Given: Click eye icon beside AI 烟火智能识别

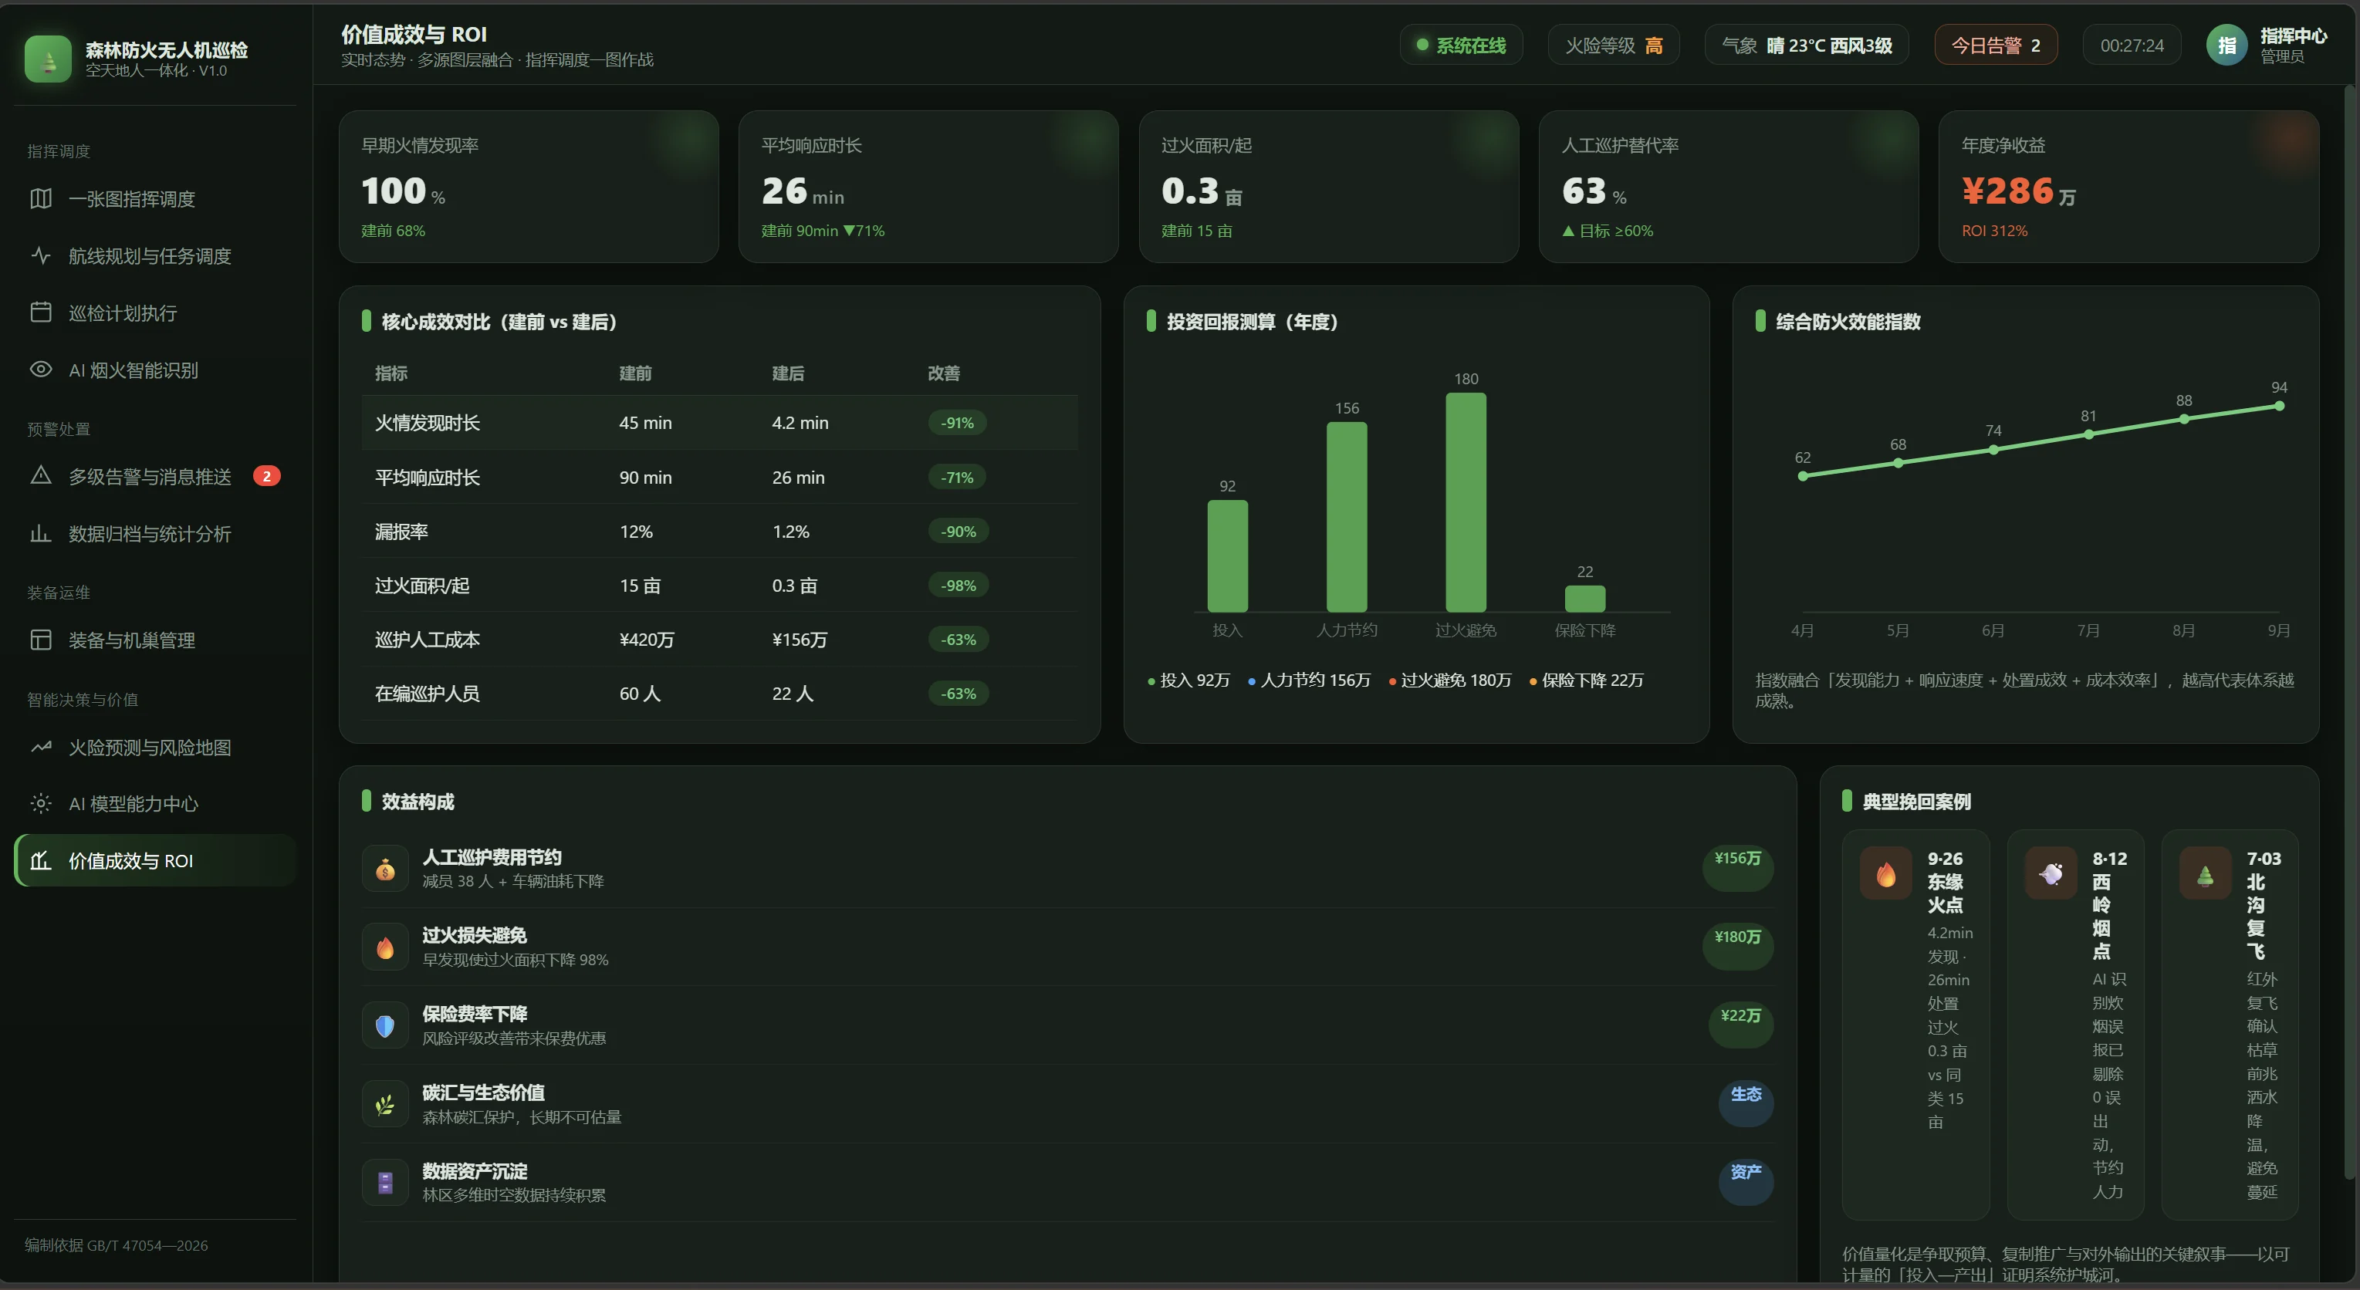Looking at the screenshot, I should pyautogui.click(x=40, y=370).
